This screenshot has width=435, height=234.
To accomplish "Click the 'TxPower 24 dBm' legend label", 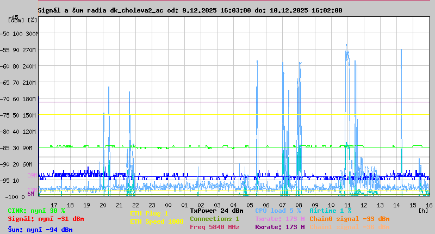I will [216, 211].
